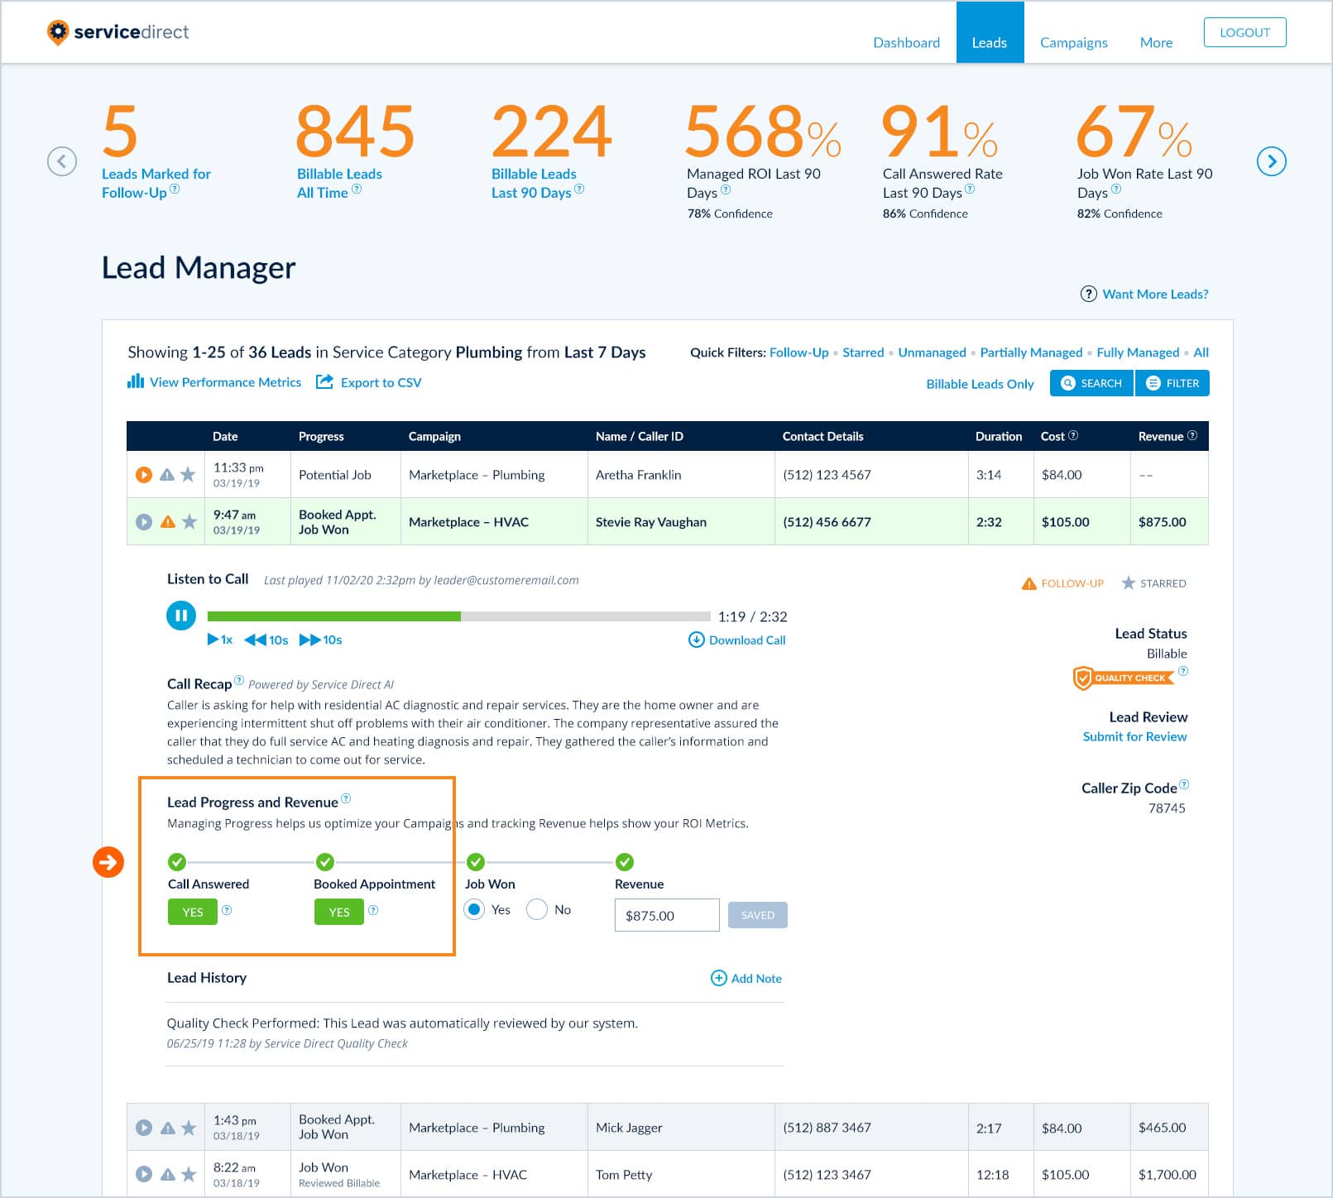Viewport: 1333px width, 1198px height.
Task: Apply the Starred quick filter
Action: click(863, 352)
